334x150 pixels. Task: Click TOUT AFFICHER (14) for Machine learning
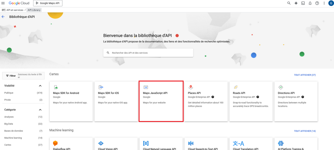(305, 131)
